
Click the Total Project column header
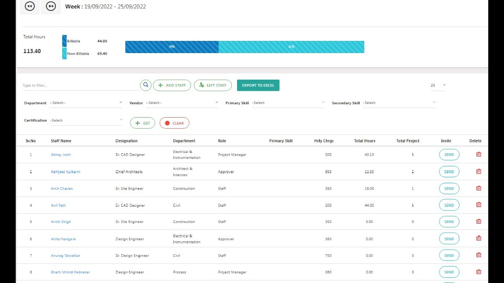(408, 141)
